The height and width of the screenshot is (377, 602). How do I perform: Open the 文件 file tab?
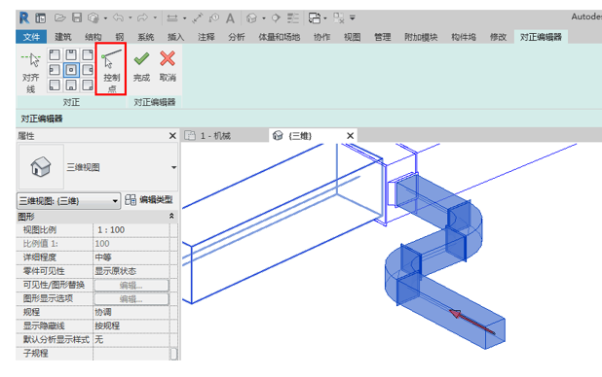(31, 37)
